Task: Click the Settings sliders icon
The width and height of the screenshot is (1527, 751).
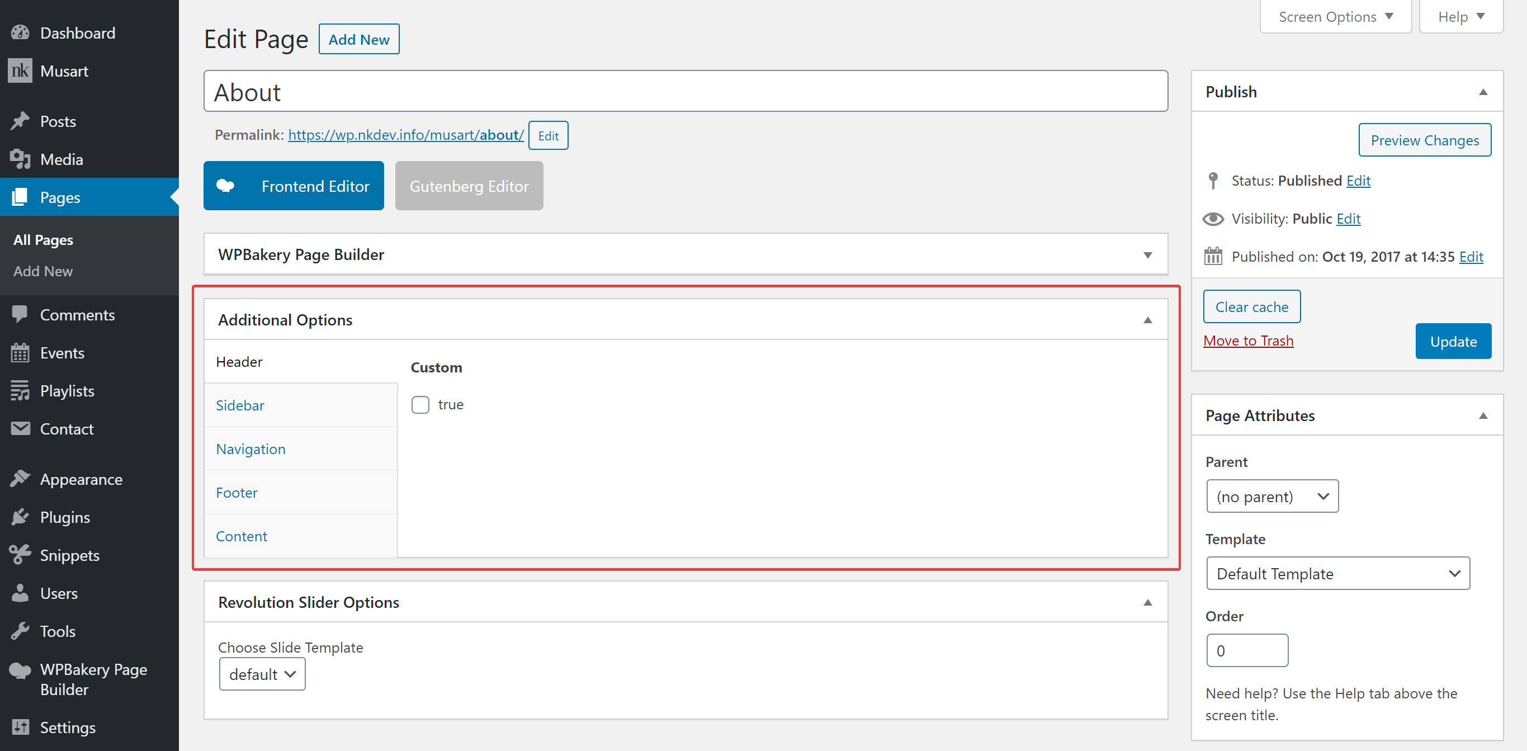Action: (x=20, y=727)
